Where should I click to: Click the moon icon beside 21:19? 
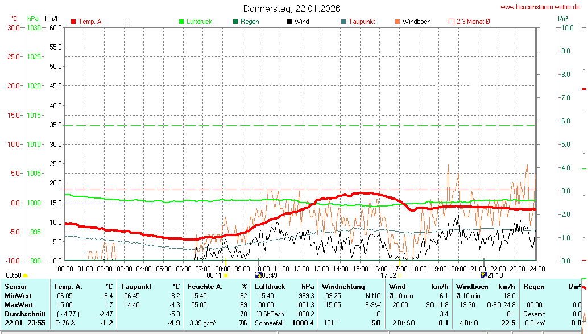tap(484, 275)
